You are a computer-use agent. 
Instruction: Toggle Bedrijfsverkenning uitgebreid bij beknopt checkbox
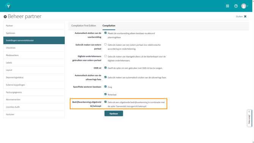[105, 102]
